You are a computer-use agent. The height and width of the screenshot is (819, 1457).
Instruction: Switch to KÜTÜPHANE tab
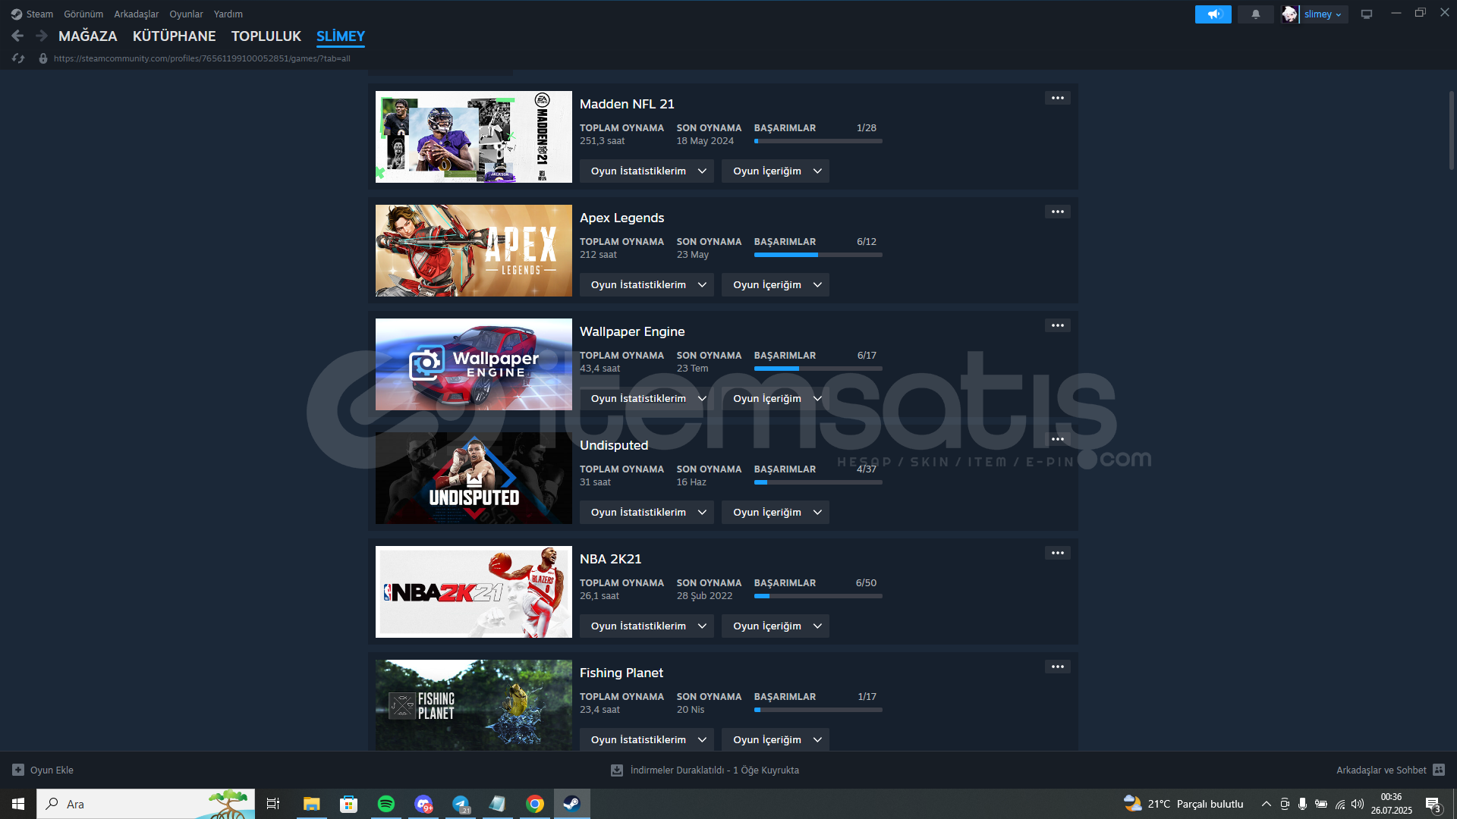pyautogui.click(x=175, y=36)
